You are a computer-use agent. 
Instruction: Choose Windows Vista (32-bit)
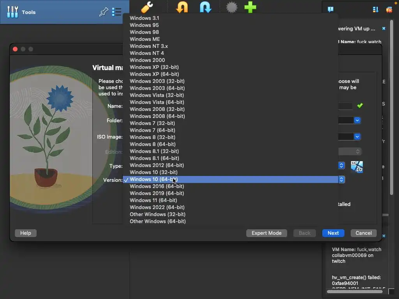click(230, 95)
